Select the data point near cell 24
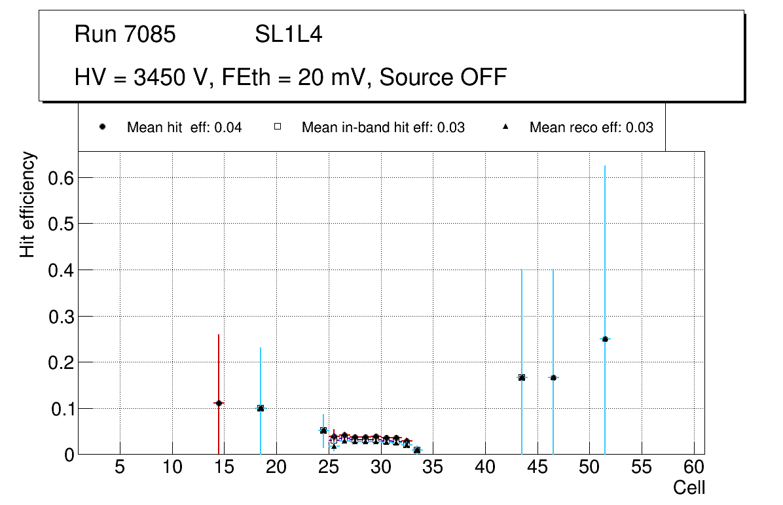Viewport: 783px width, 505px height. point(323,430)
